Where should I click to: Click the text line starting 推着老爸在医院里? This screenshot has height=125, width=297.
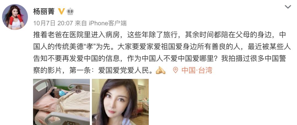point(159,35)
